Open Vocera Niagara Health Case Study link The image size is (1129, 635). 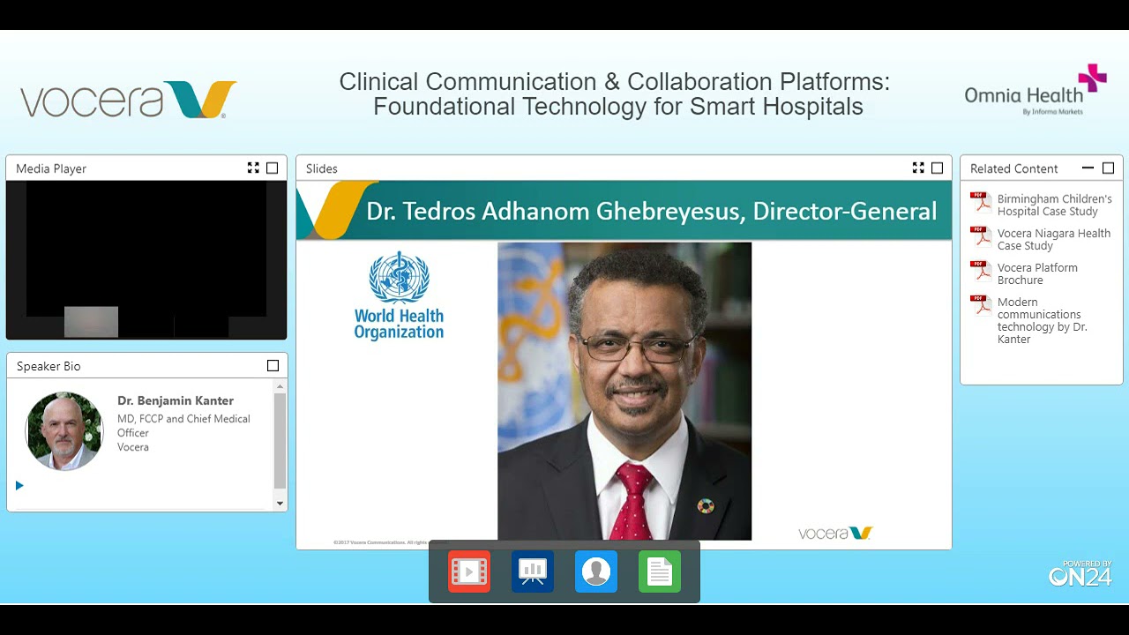(1053, 239)
